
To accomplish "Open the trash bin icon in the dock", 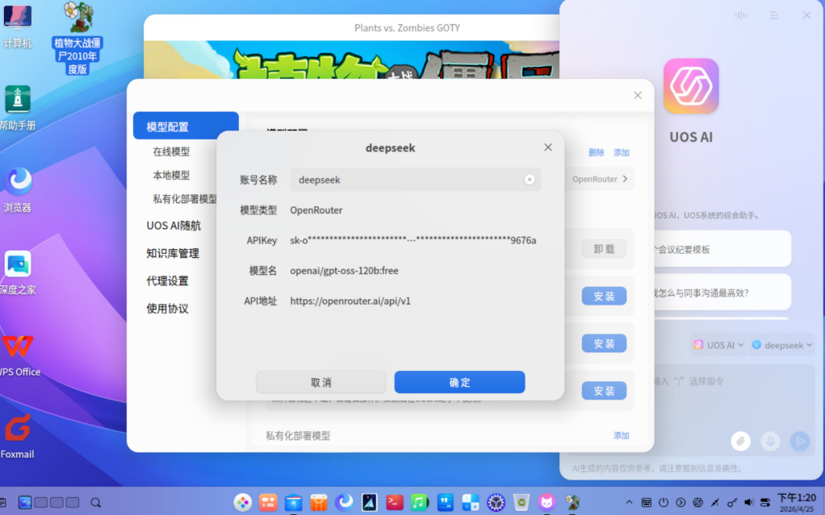I will tap(521, 502).
